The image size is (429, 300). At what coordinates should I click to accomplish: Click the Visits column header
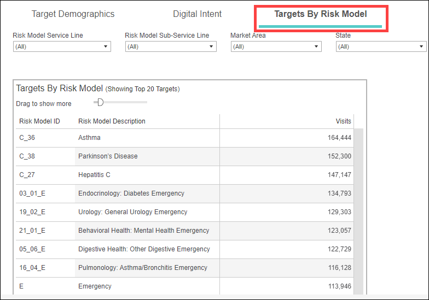click(x=343, y=121)
